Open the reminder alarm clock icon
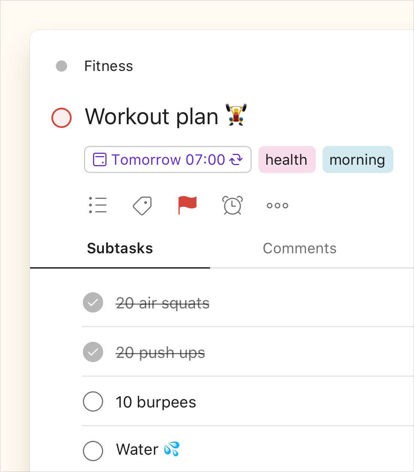 (232, 205)
